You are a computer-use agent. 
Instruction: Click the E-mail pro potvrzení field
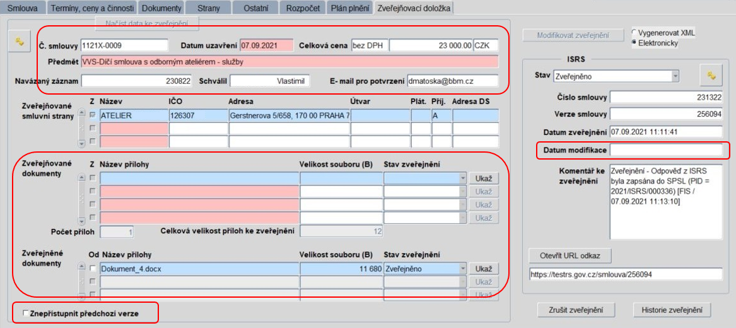coord(452,81)
